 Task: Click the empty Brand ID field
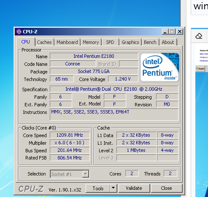click(129, 64)
